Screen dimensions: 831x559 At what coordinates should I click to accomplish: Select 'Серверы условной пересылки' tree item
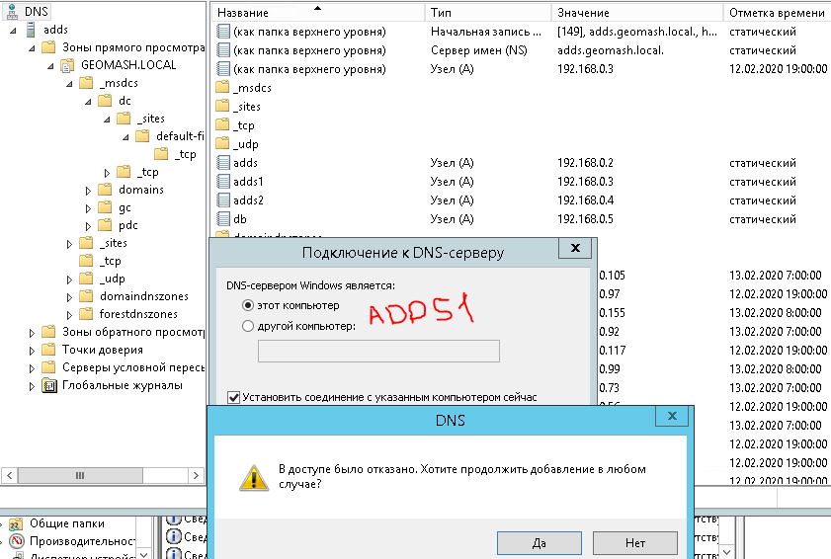133,367
